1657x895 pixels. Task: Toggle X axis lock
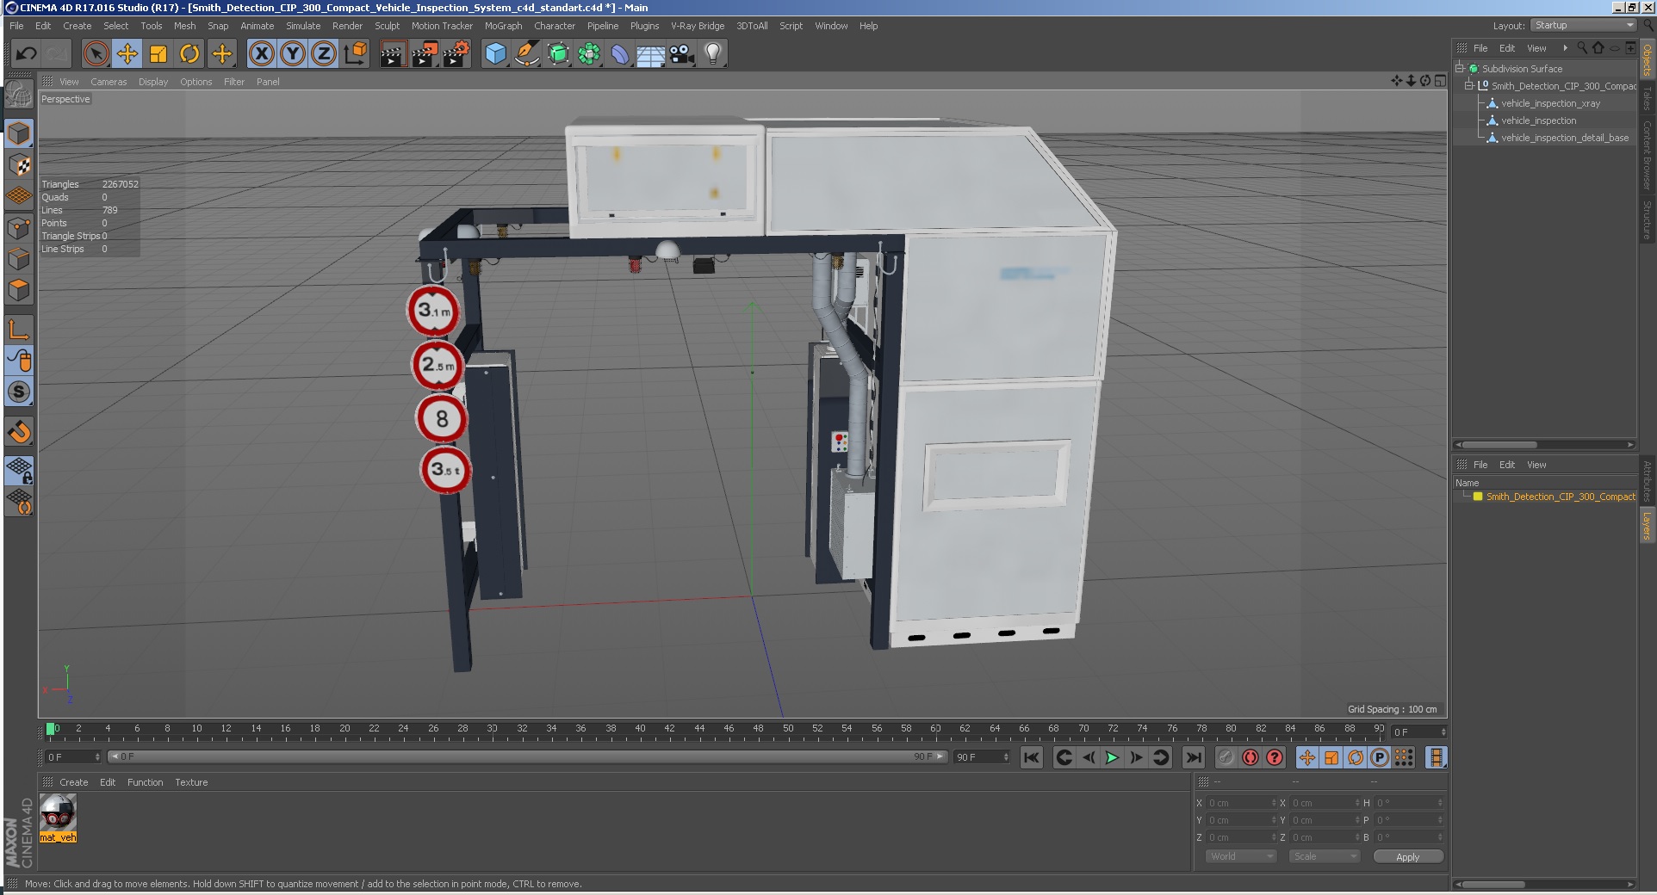coord(262,54)
